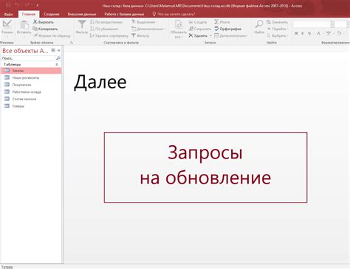
Task: Switch to Внешние данные tab
Action: pyautogui.click(x=82, y=14)
